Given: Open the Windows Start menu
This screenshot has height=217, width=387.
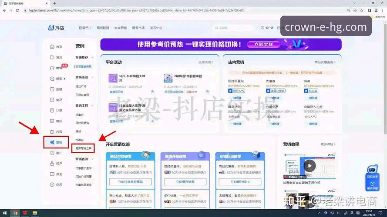Looking at the screenshot, I should 5,213.
